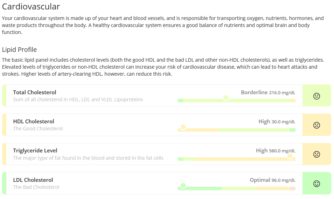Screen dimensions: 334x199
Task: Open the LDL Cholesterol result title
Action: point(33,180)
